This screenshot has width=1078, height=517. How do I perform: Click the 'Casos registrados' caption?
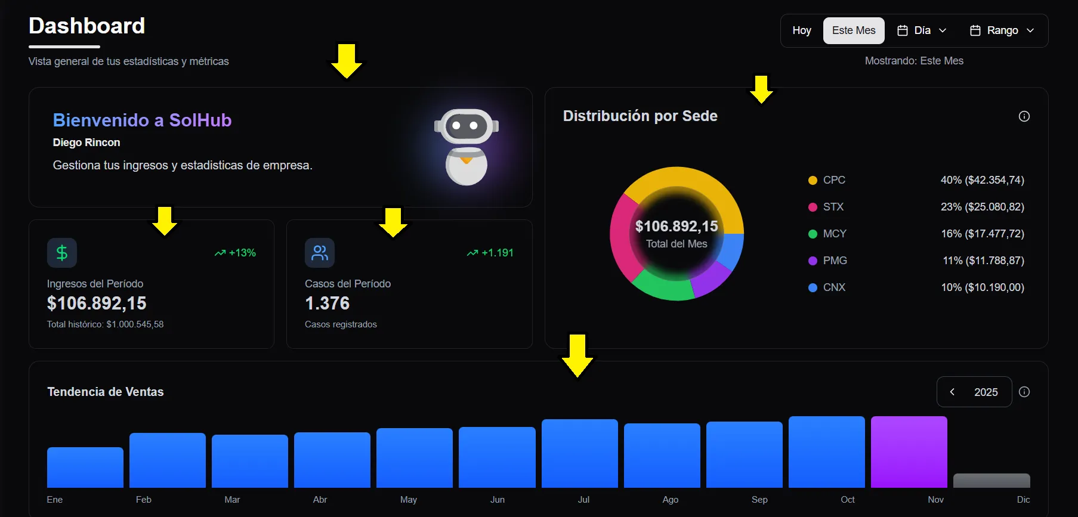coord(341,324)
